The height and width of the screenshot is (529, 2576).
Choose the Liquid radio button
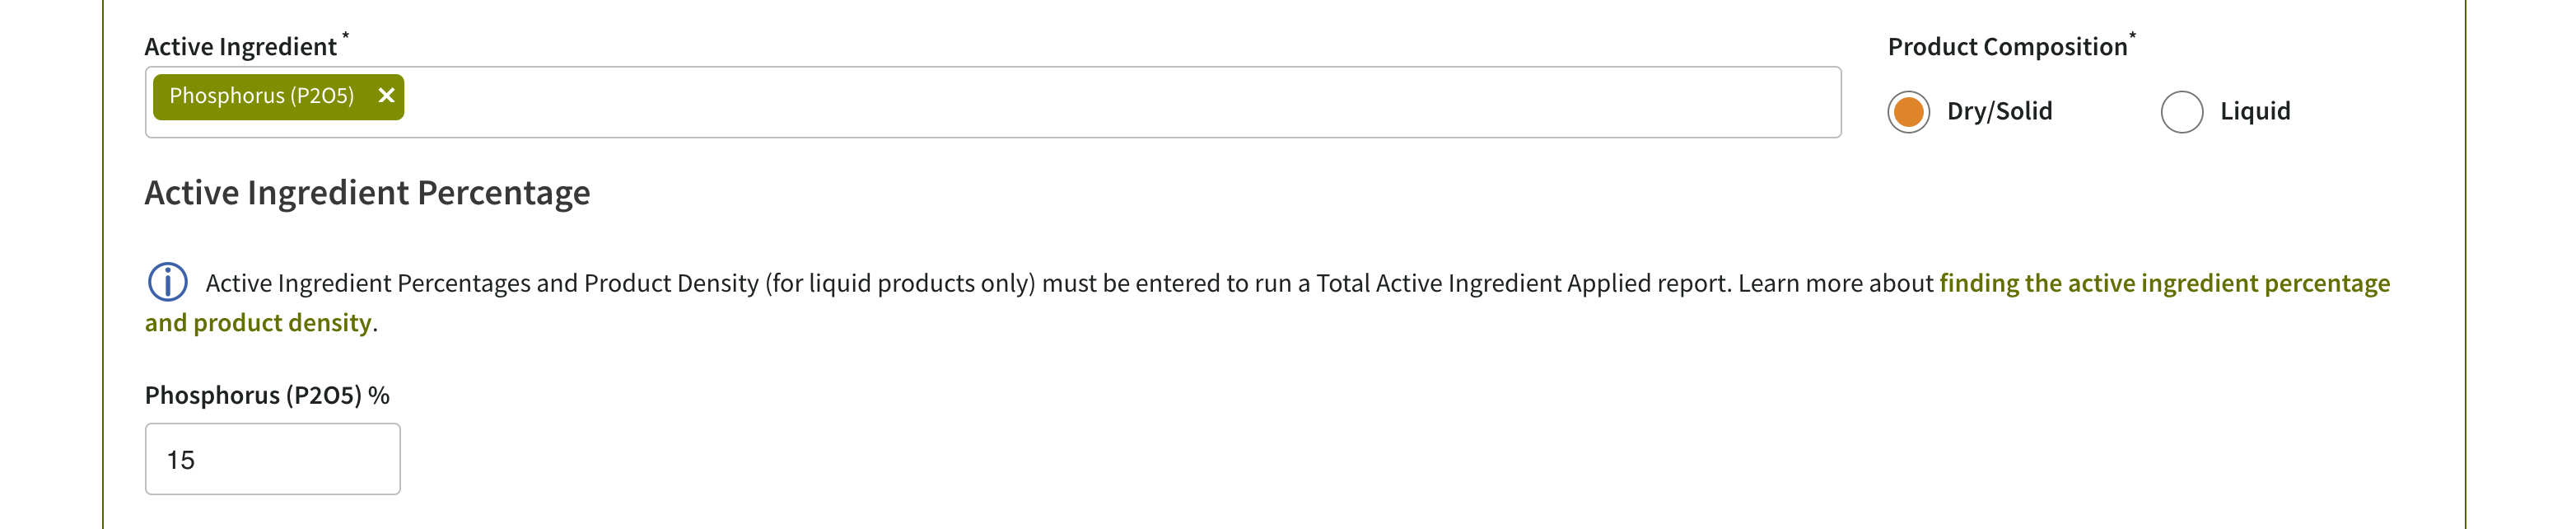(x=2181, y=111)
